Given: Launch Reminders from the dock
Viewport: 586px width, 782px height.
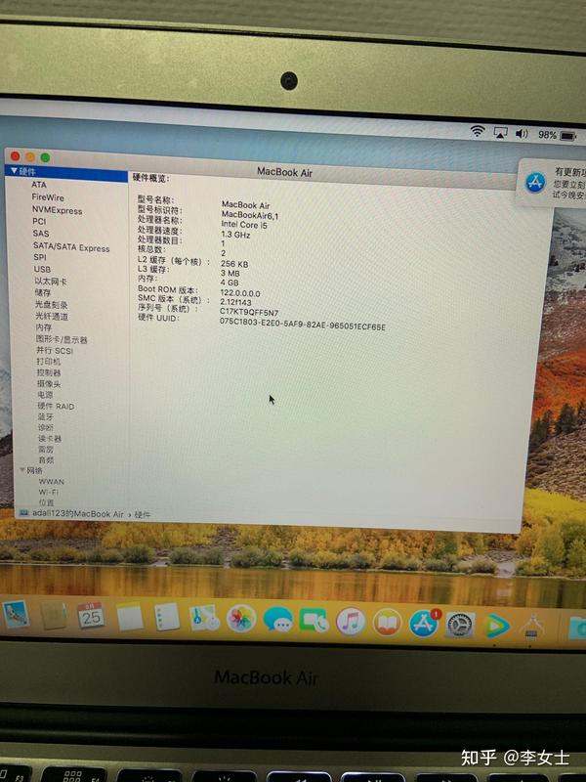Looking at the screenshot, I should [167, 618].
